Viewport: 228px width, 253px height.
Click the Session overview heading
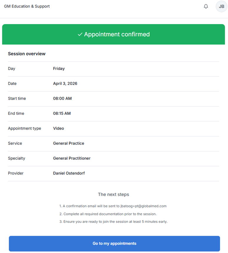pyautogui.click(x=27, y=54)
